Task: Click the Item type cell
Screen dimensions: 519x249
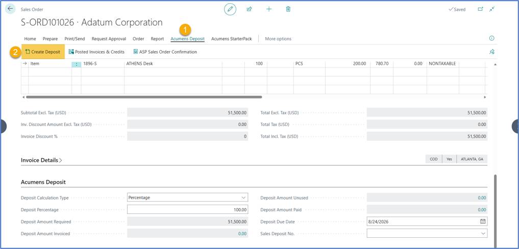Action: point(50,64)
